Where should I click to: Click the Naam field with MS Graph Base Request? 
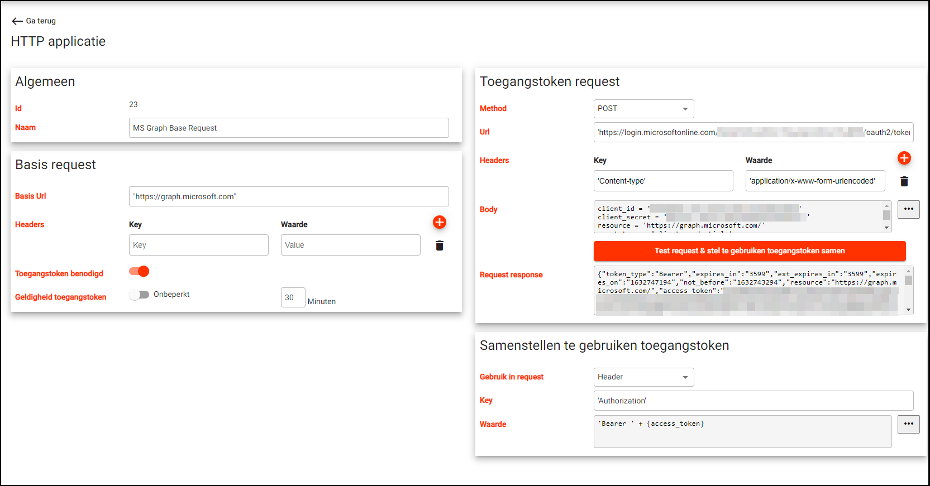[x=288, y=128]
